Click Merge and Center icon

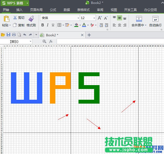[x=139, y=19]
